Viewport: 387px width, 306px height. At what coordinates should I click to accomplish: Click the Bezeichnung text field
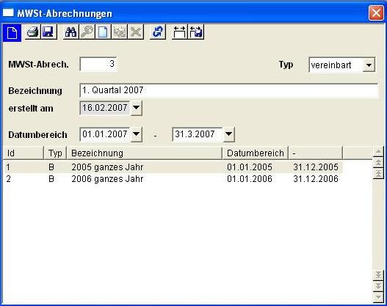pyautogui.click(x=228, y=90)
